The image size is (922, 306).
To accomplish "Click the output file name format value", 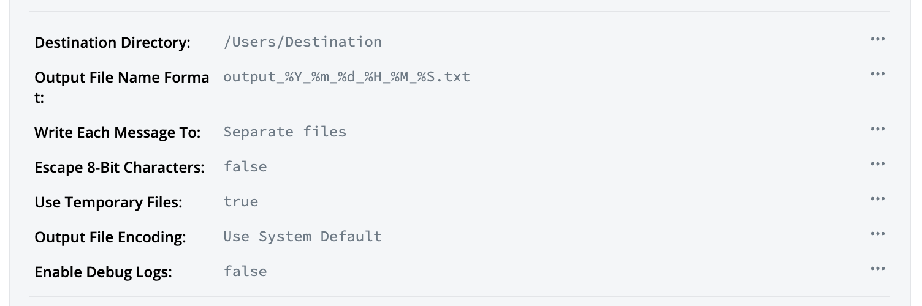I will pyautogui.click(x=346, y=77).
